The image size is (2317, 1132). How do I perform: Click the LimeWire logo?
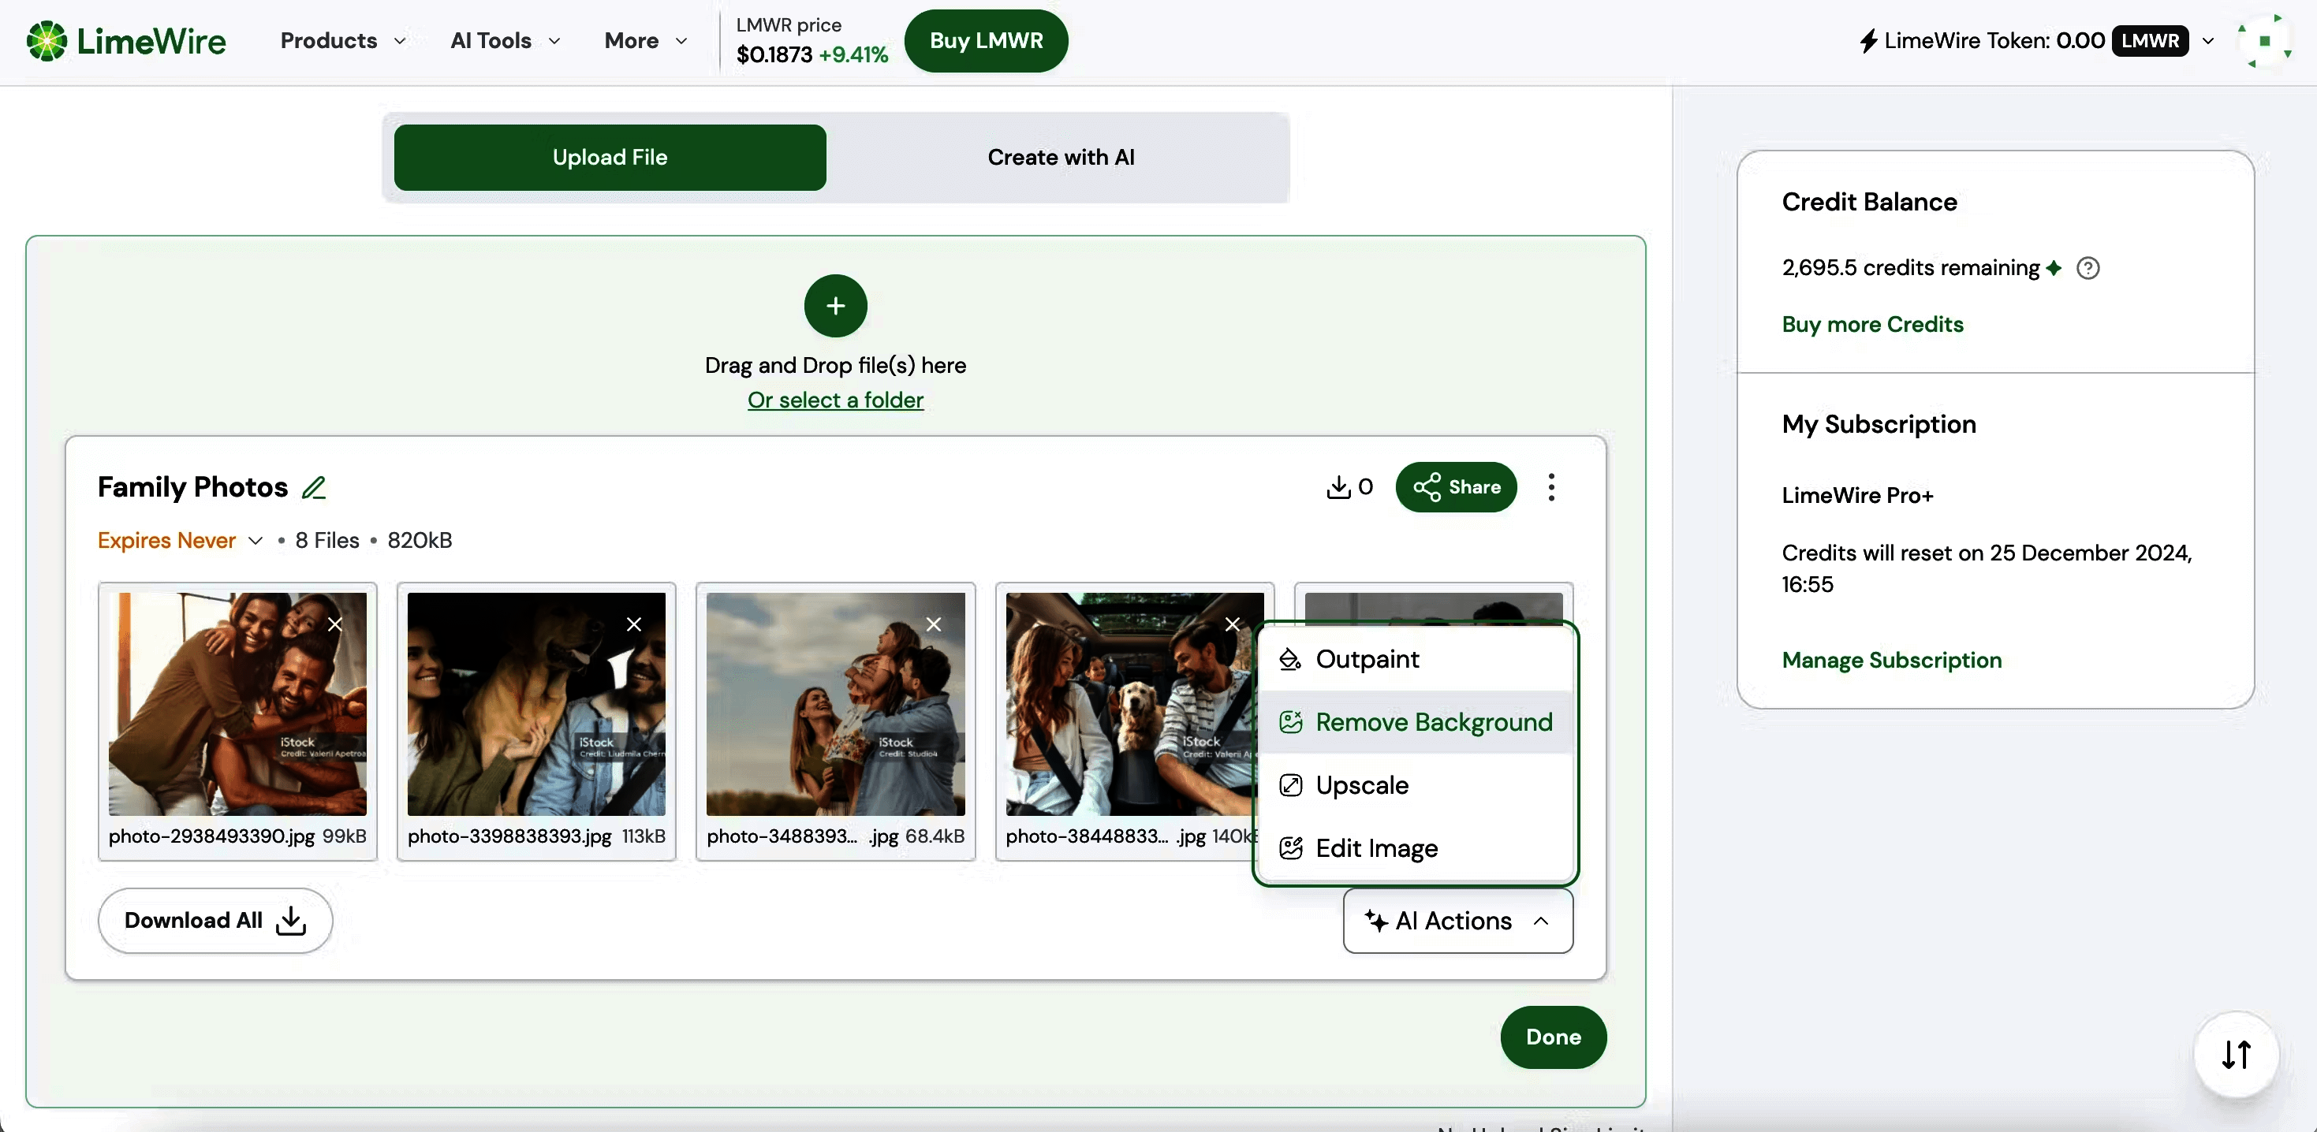click(126, 39)
